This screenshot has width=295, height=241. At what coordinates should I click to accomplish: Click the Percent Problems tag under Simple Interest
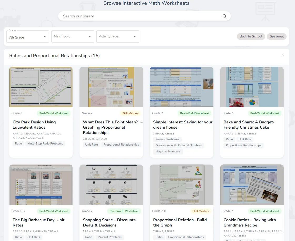tap(167, 139)
